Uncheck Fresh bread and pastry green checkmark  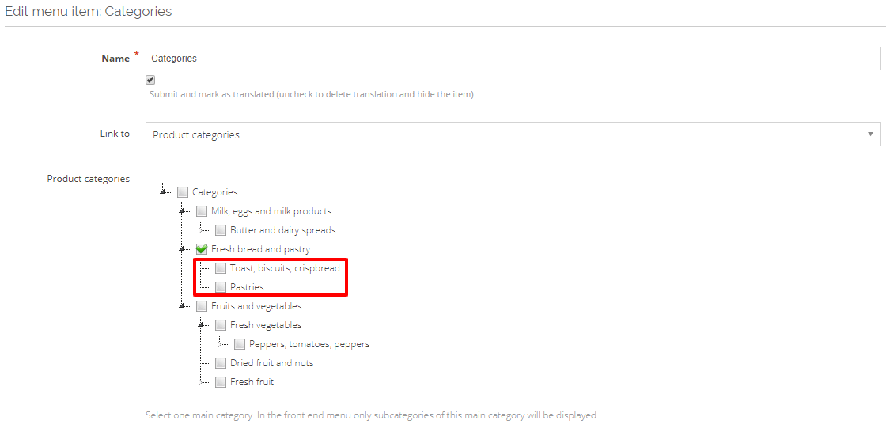click(202, 248)
